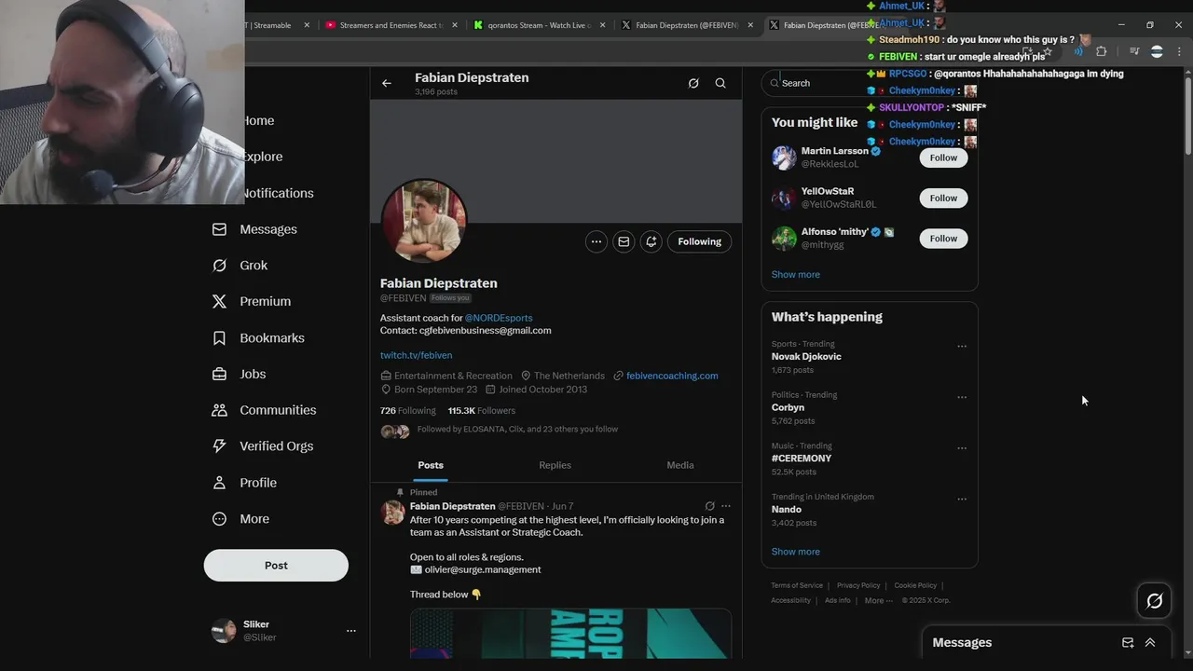Open Messages in the left sidebar
This screenshot has width=1193, height=671.
254,229
